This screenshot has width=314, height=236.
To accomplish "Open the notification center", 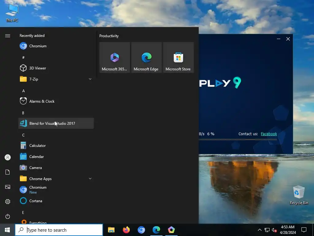I will pos(304,230).
